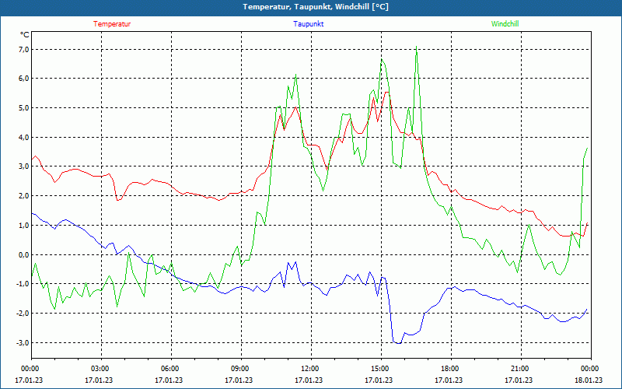Screen dimensions: 622x389
Task: Select the green Windchill legend label
Action: click(x=505, y=24)
